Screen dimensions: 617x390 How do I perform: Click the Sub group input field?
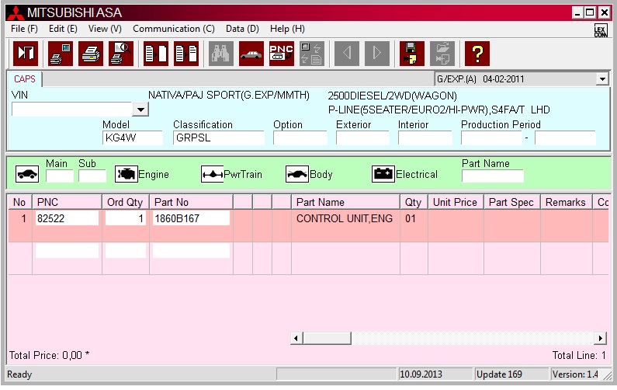click(92, 176)
